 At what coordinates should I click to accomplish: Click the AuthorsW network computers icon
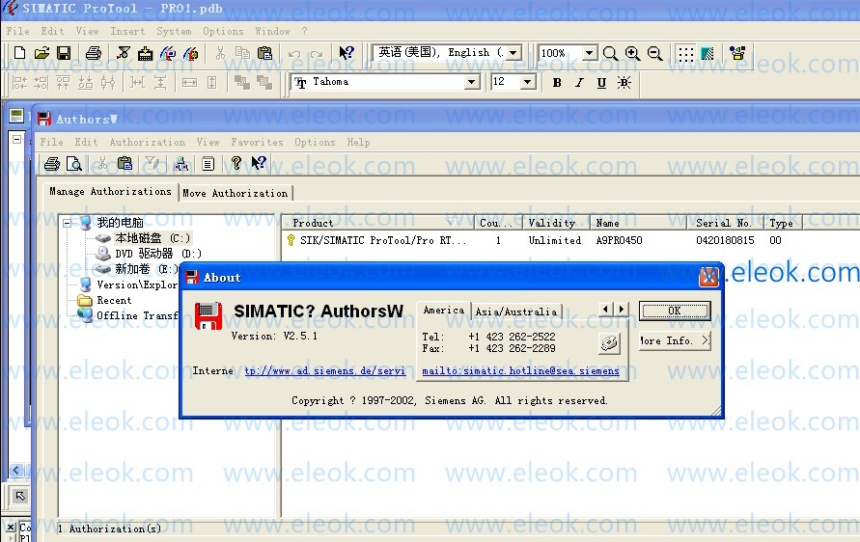click(181, 163)
